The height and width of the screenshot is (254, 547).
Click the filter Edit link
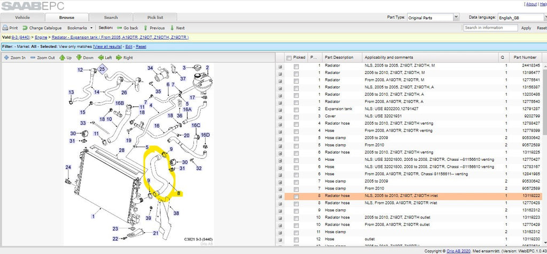(129, 47)
